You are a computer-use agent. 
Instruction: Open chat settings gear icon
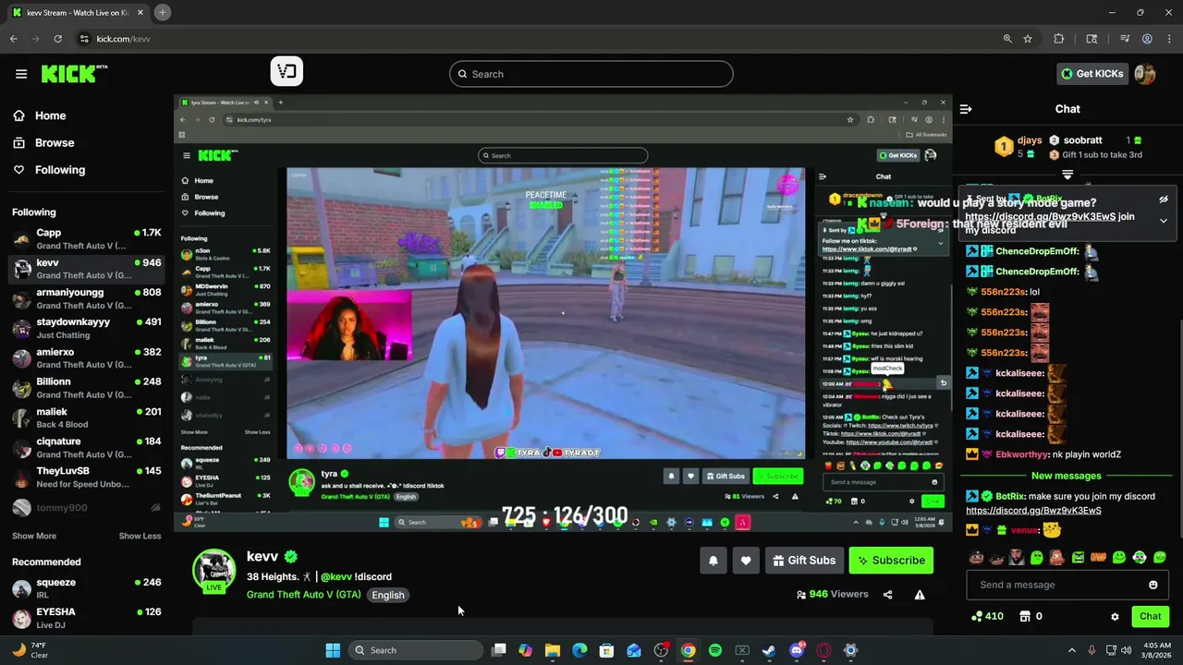(x=1115, y=616)
